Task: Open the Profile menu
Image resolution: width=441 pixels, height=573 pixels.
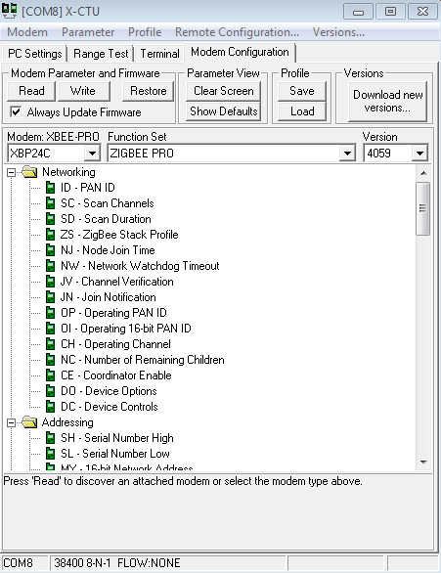Action: pos(145,32)
